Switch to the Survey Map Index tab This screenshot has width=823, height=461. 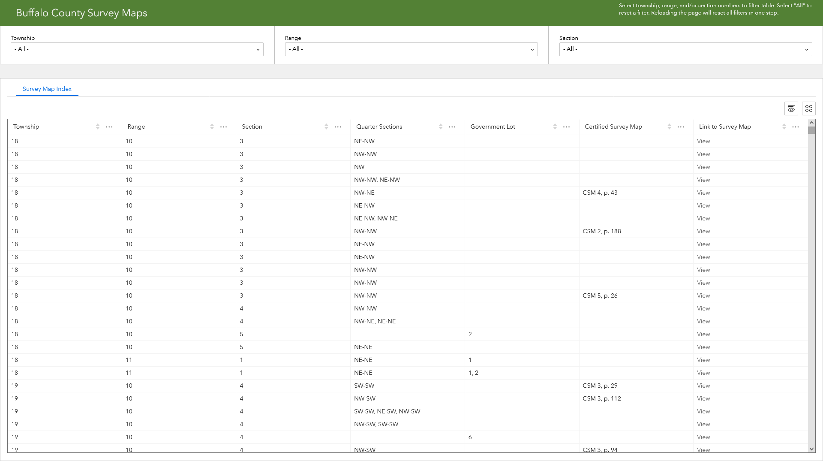[x=47, y=89]
